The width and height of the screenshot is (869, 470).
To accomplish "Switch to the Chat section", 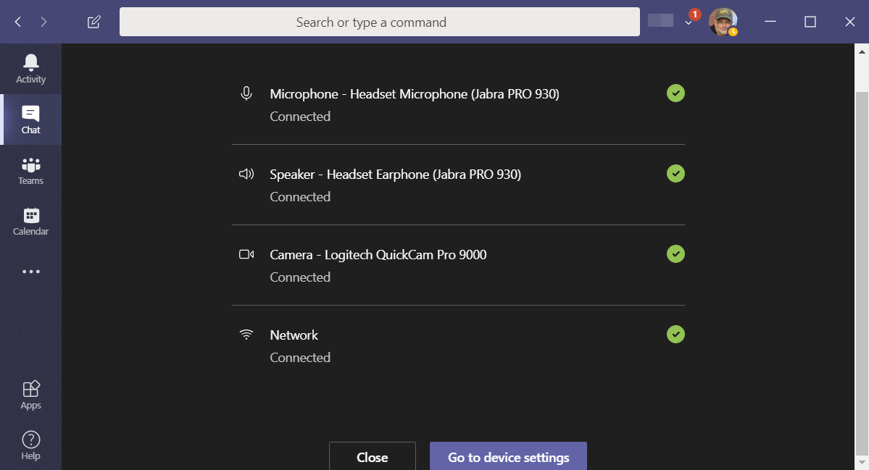I will point(30,119).
